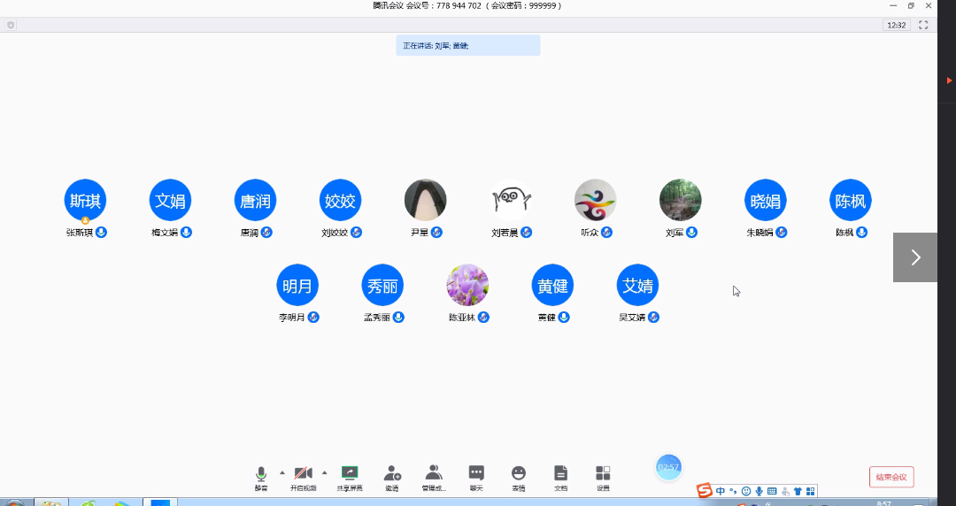The height and width of the screenshot is (506, 956).
Task: Click the Invite participants icon
Action: (392, 476)
